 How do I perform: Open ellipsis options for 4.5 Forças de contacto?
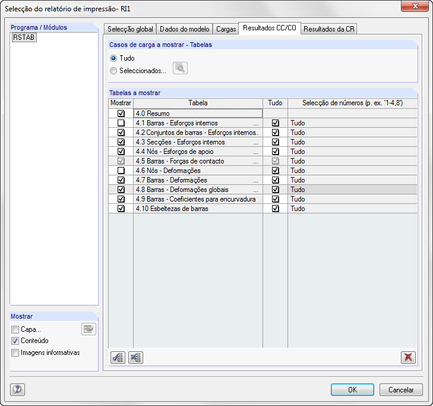tap(256, 162)
